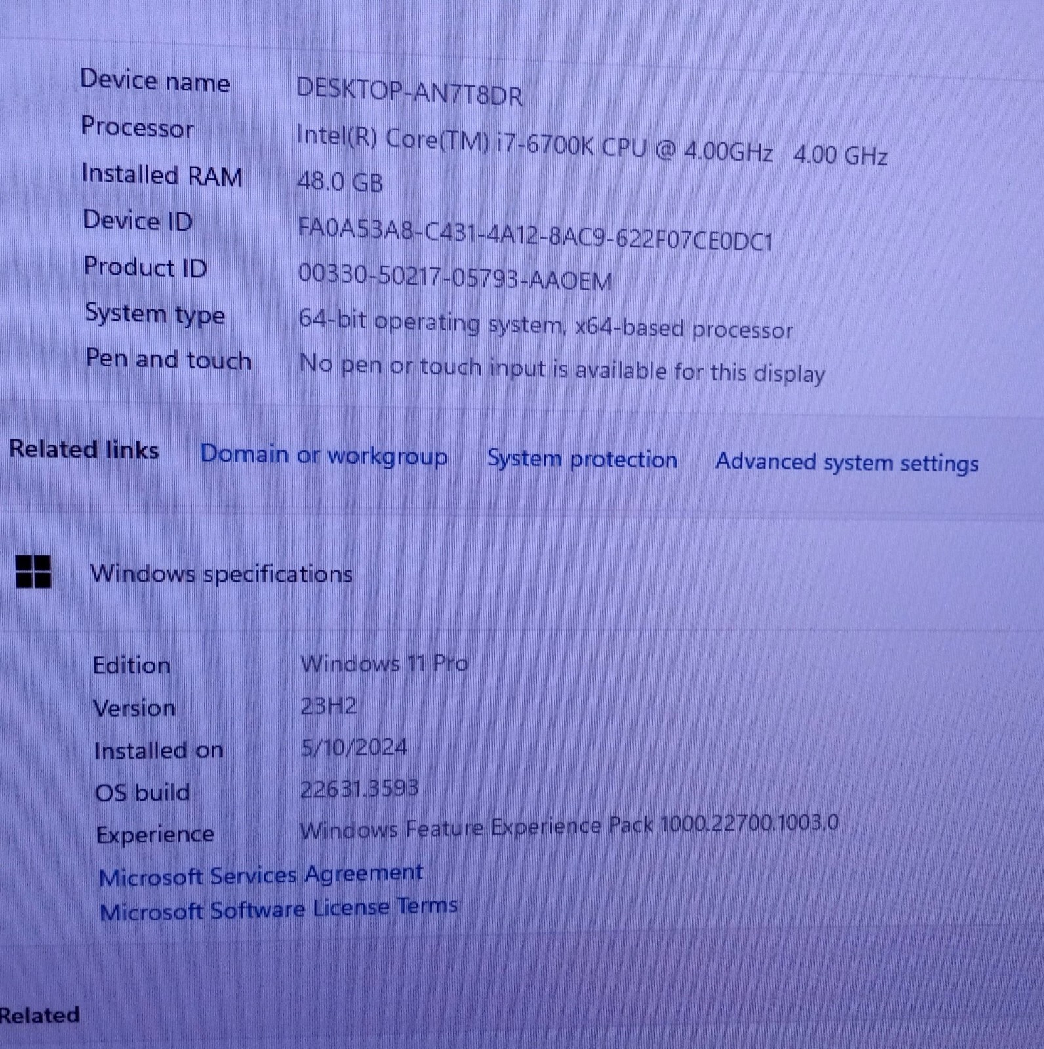Click the OS build label
Viewport: 1044px width, 1049px height.
coord(143,793)
